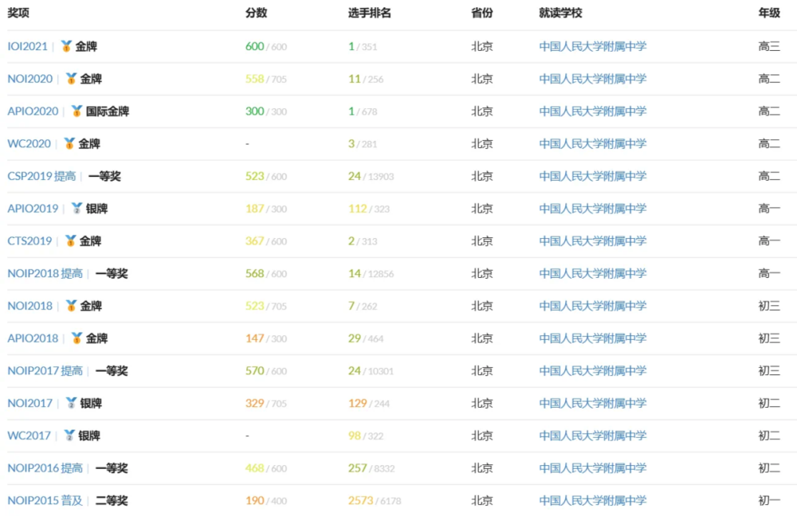Click the gold medal icon in NOI2020 row

(x=71, y=79)
